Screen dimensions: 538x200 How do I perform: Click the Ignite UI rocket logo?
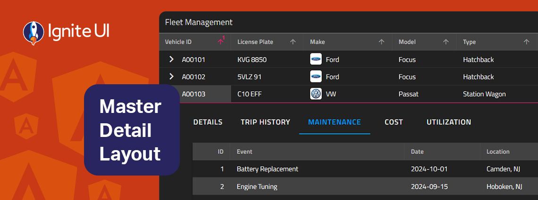coord(34,33)
